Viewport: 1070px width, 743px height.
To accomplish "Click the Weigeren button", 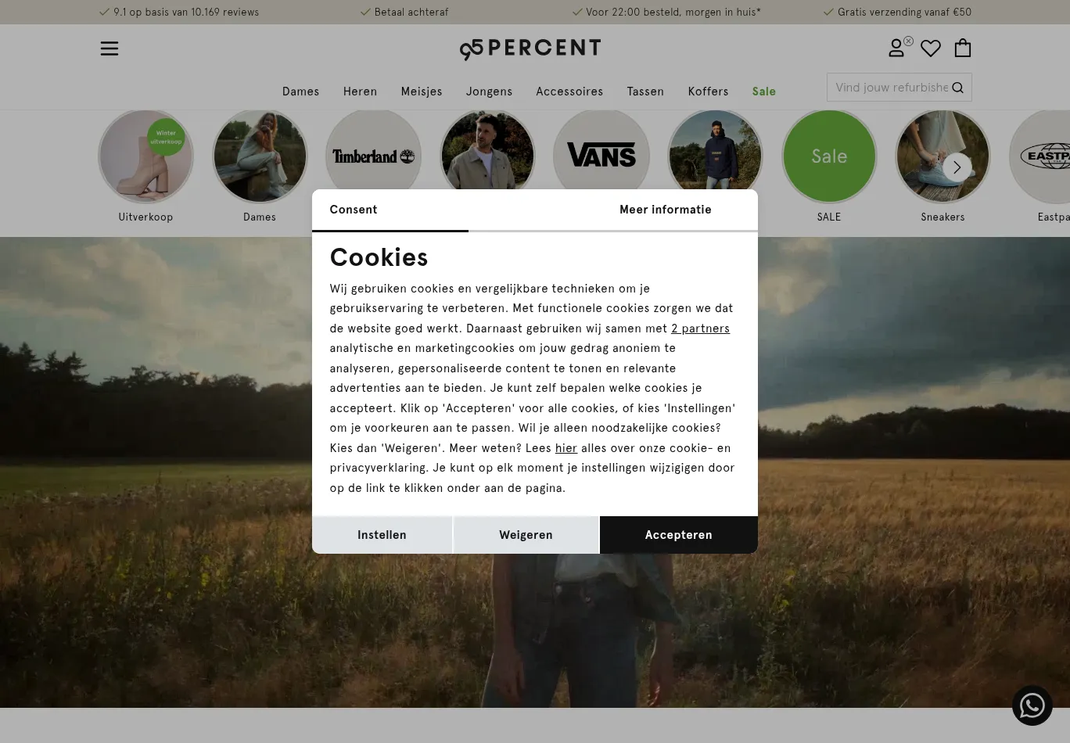I will coord(526,535).
